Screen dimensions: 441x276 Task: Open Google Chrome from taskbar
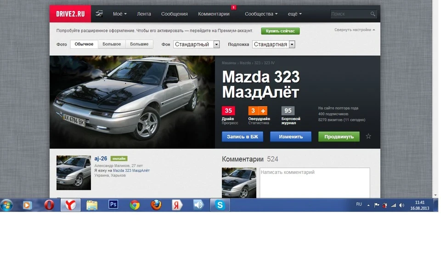pos(135,205)
